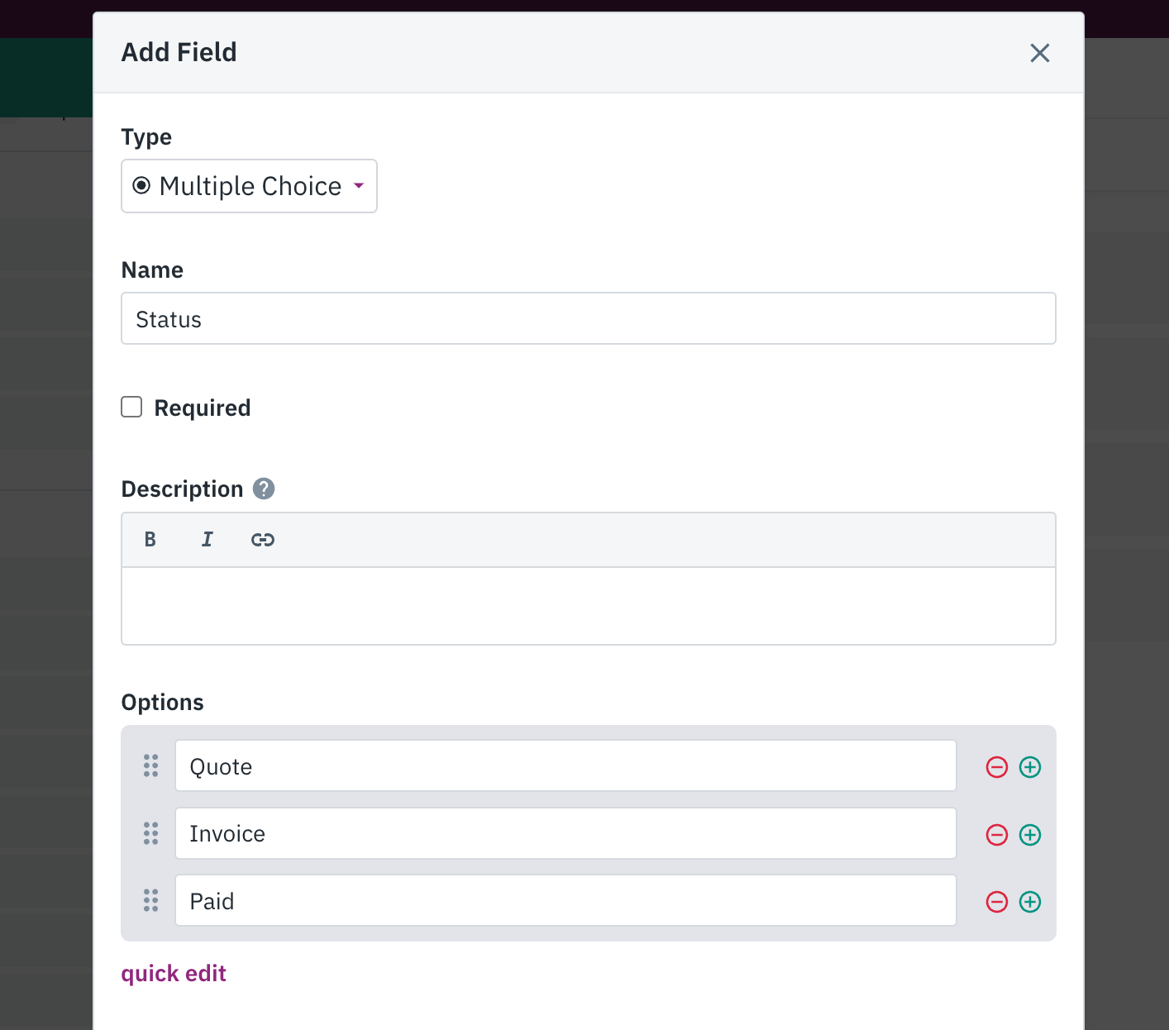Remove the Paid option with the minus icon
Viewport: 1169px width, 1030px height.
(x=997, y=902)
